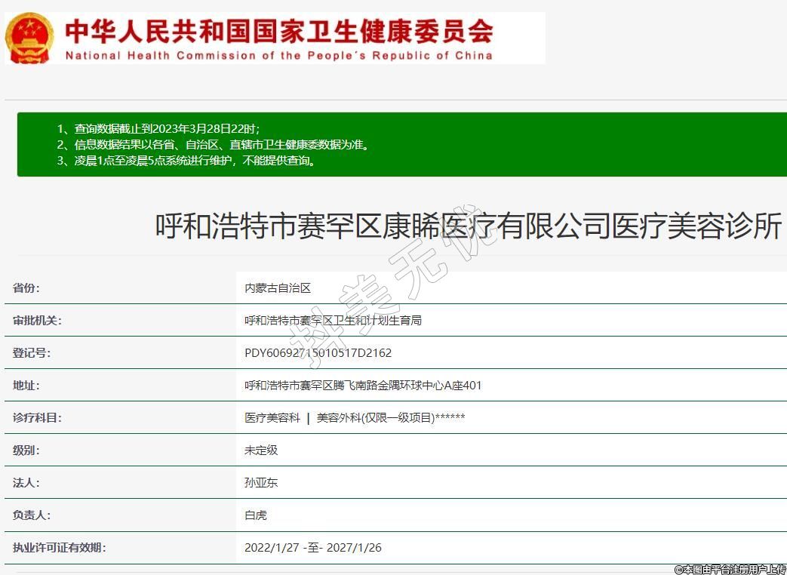Click the Chinese commission name in header
Screen dimensions: 787x575
[278, 31]
